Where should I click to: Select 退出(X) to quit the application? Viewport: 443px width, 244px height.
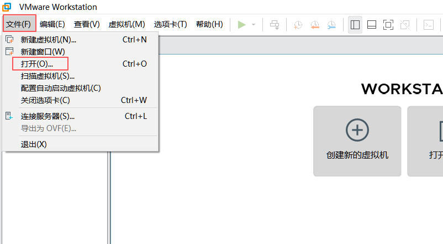[x=34, y=144]
